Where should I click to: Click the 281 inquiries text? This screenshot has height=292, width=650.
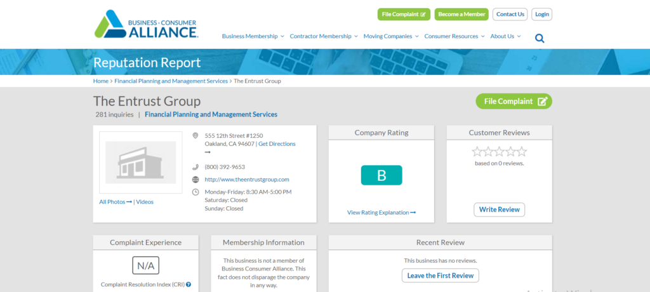coord(114,114)
